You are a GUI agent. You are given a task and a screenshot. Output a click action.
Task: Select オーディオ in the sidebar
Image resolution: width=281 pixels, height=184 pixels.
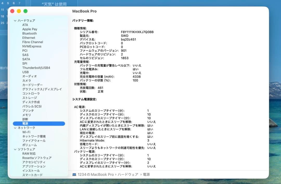click(x=30, y=76)
